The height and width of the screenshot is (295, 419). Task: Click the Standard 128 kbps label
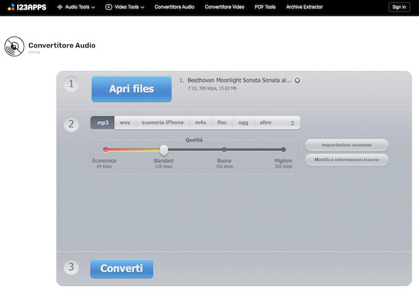tap(163, 164)
